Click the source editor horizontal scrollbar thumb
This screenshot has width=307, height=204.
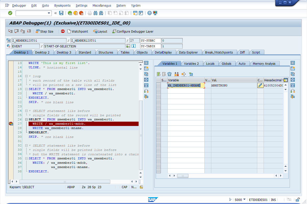pos(65,182)
